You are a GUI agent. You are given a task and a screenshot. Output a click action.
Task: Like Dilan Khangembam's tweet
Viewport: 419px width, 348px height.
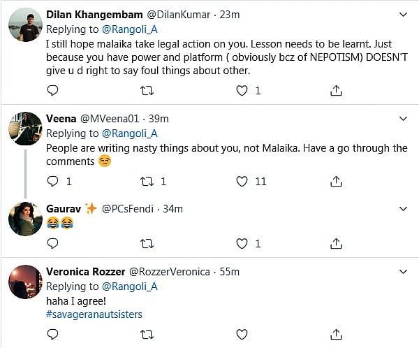click(242, 90)
